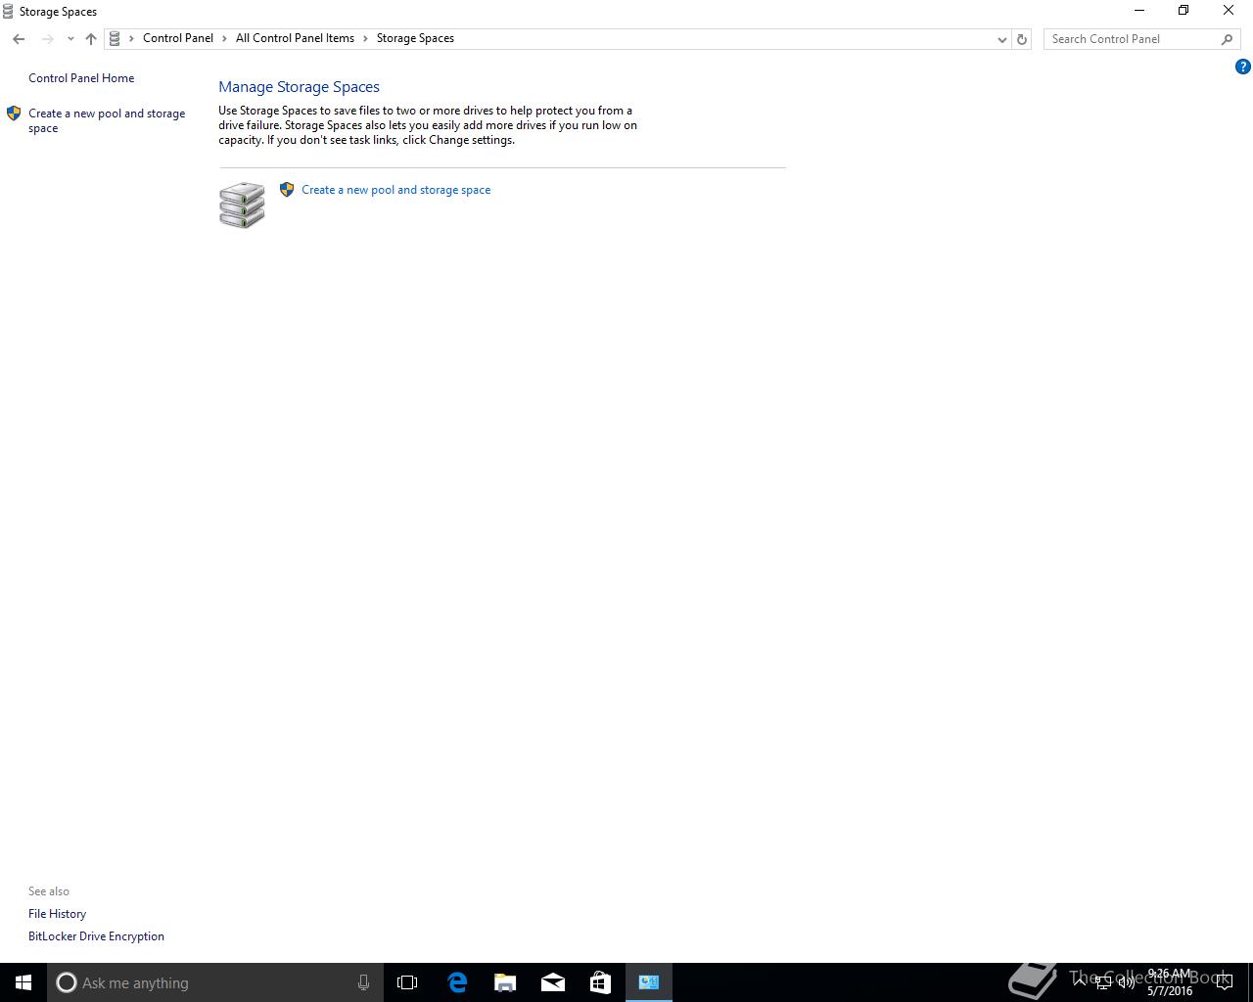
Task: Open address bar history dropdown
Action: 1001,39
